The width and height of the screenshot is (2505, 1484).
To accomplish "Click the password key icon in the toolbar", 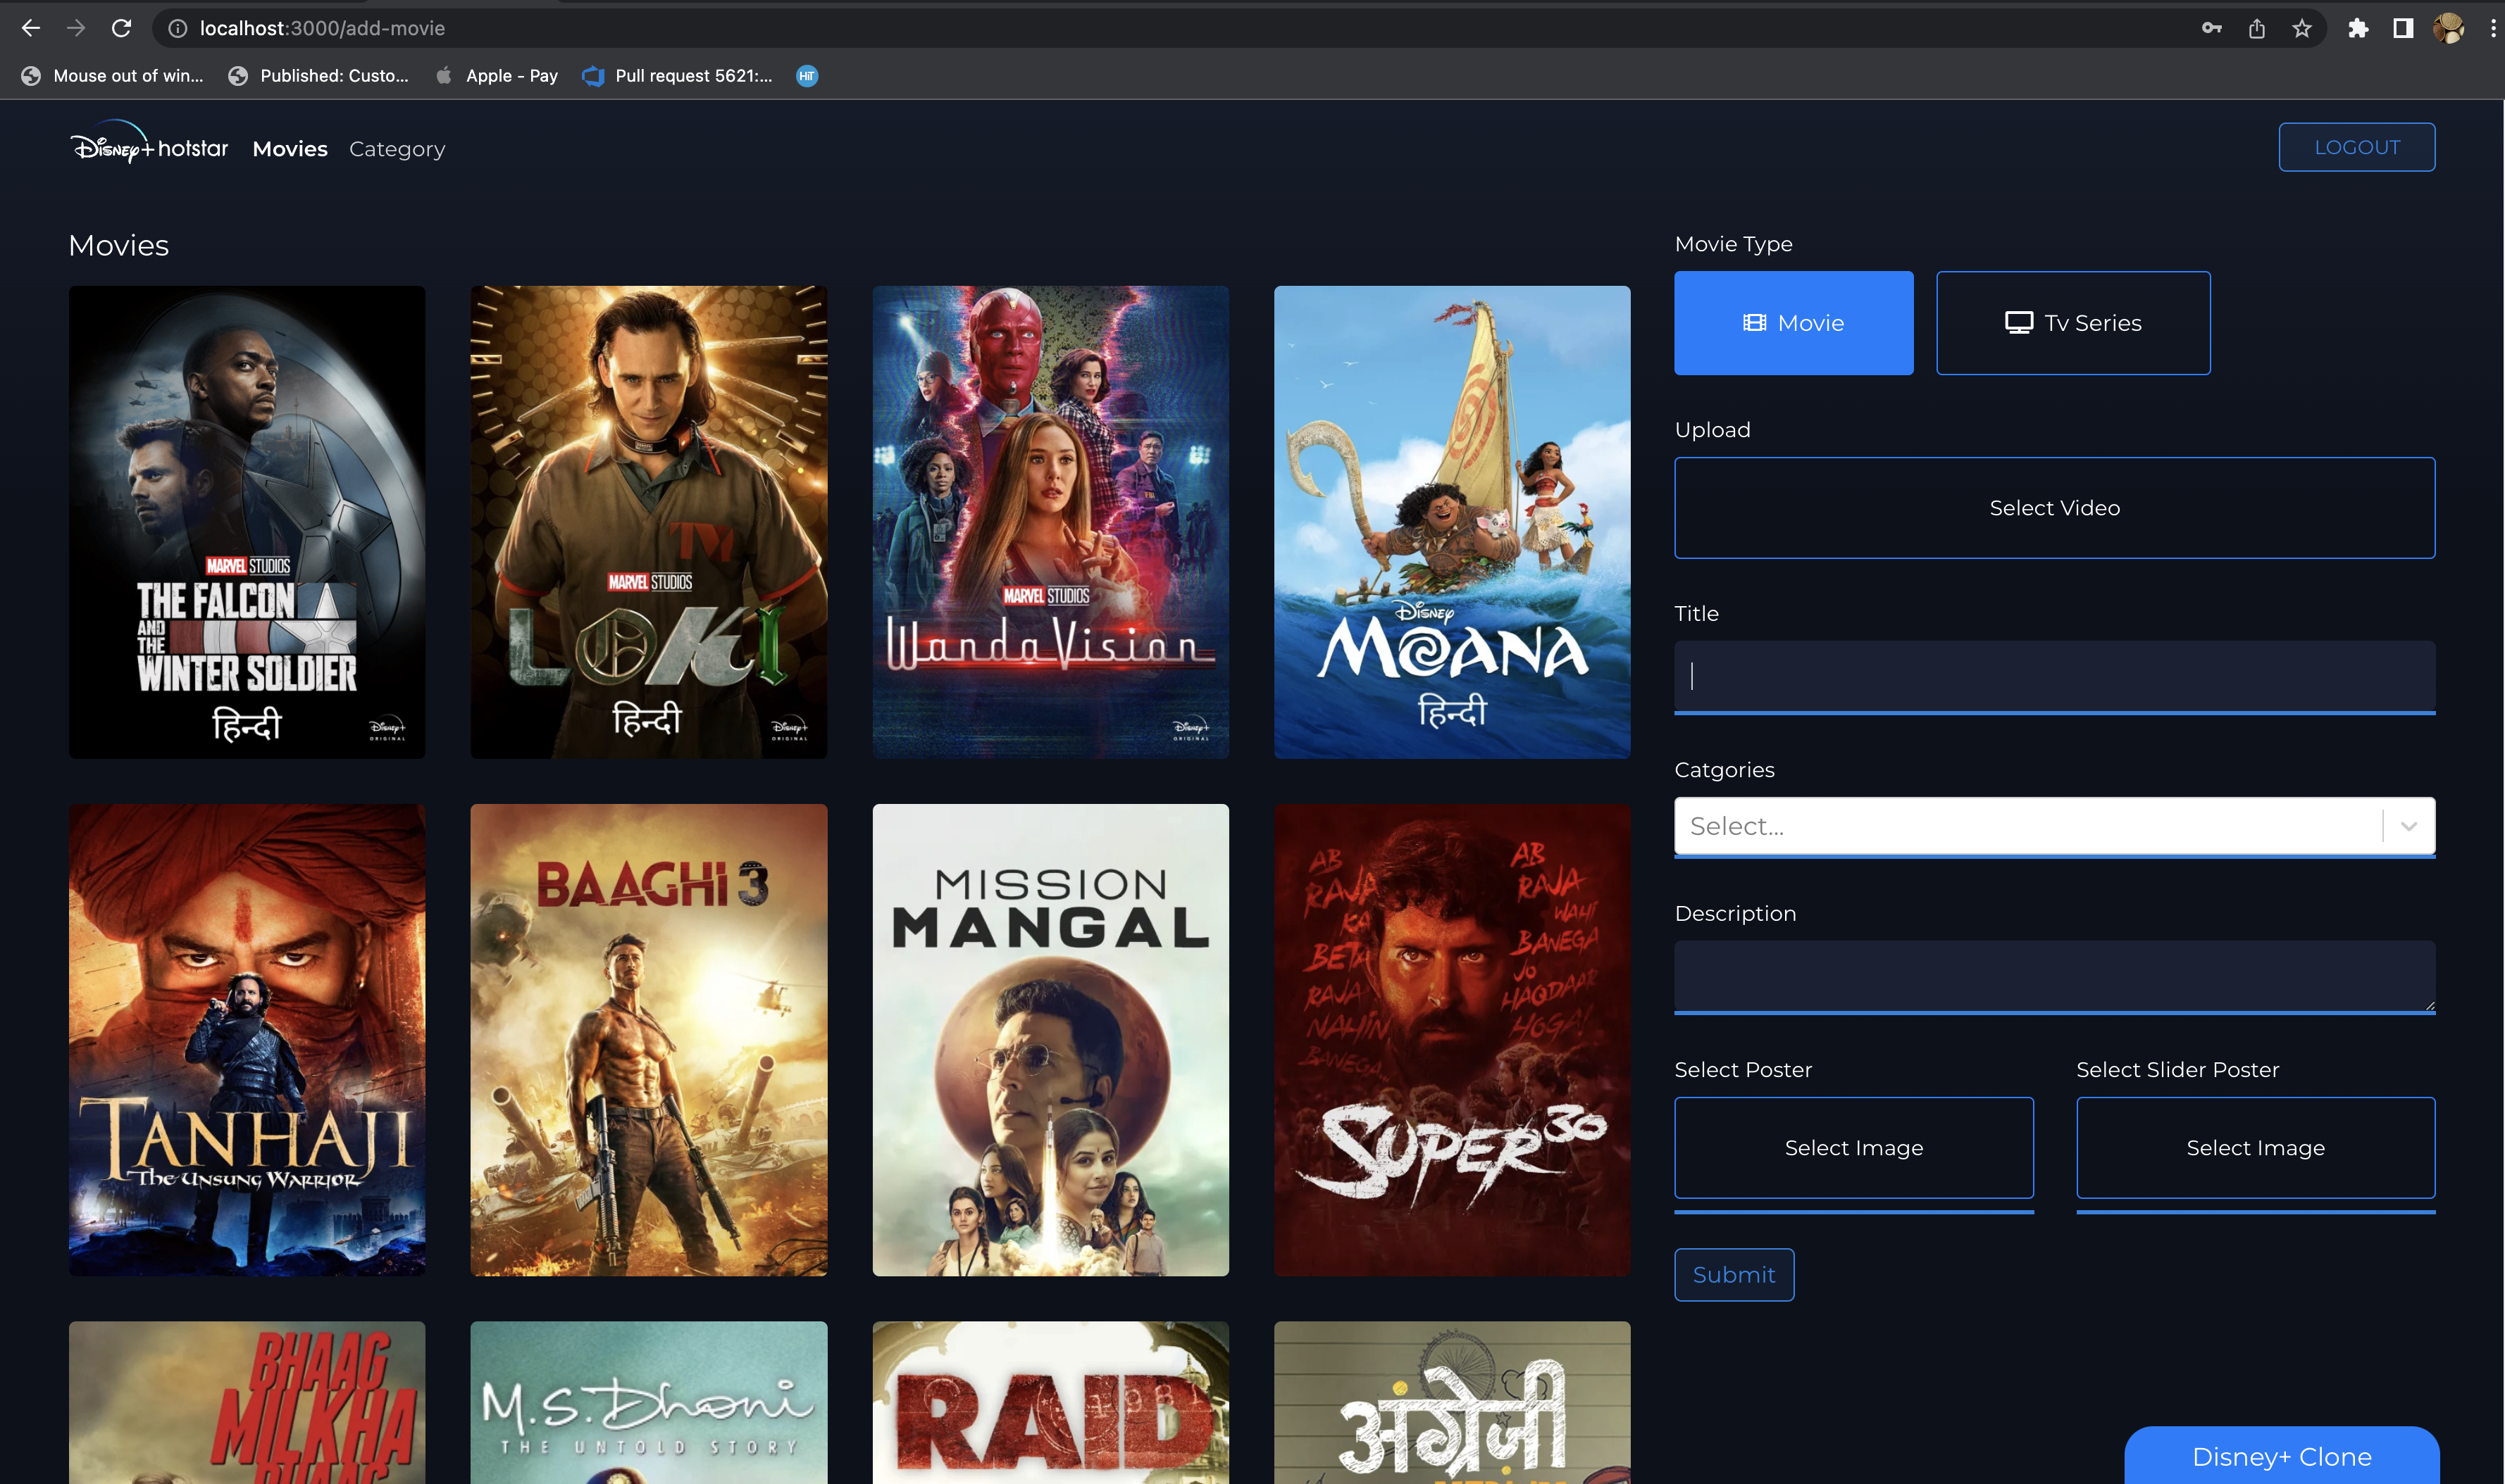I will coord(2212,27).
